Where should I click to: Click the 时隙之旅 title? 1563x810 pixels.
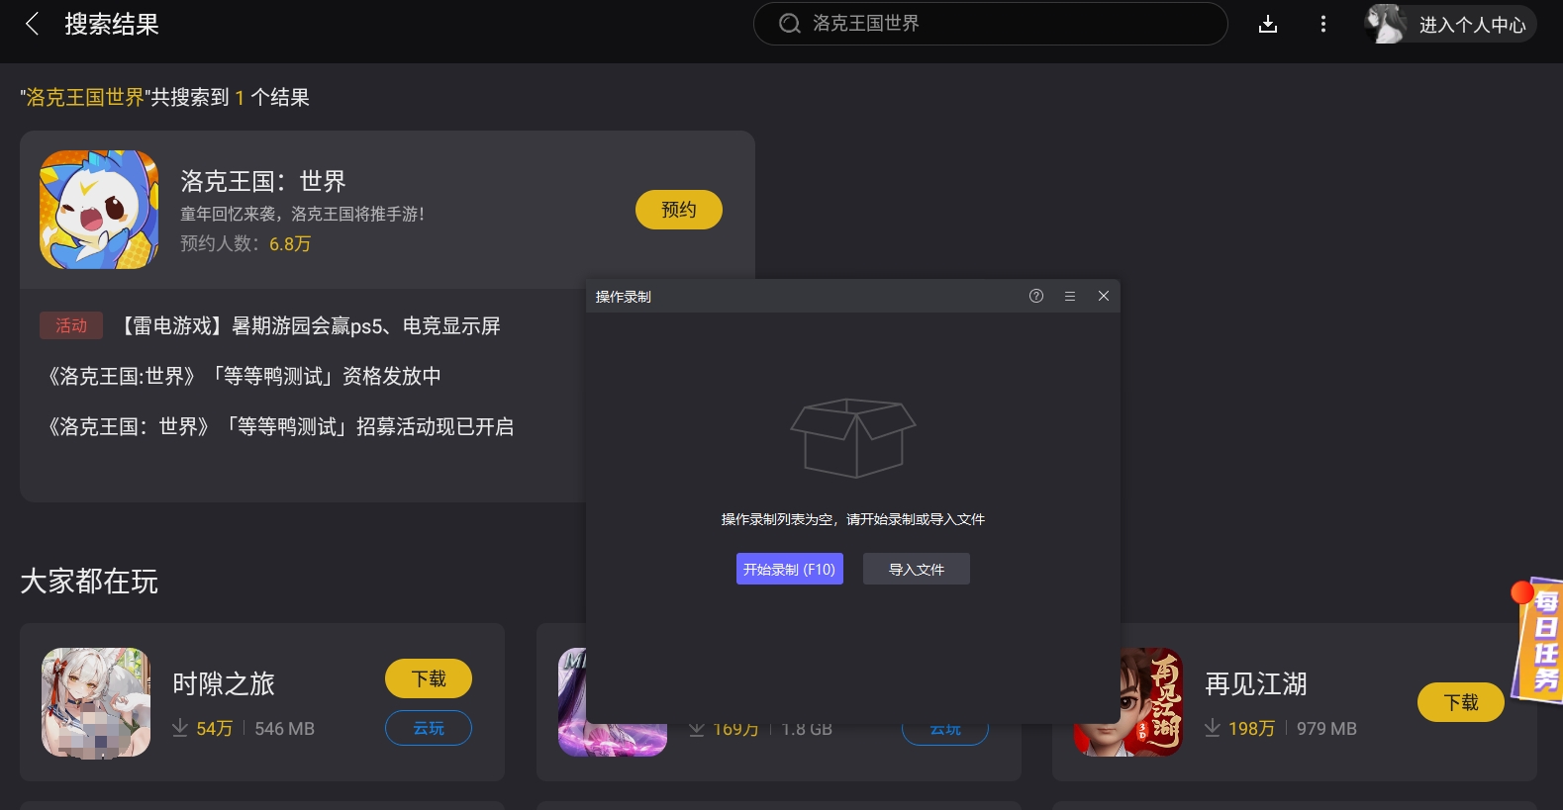click(224, 683)
